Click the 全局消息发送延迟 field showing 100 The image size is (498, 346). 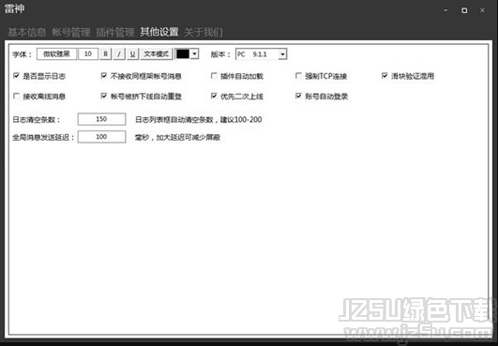(101, 137)
